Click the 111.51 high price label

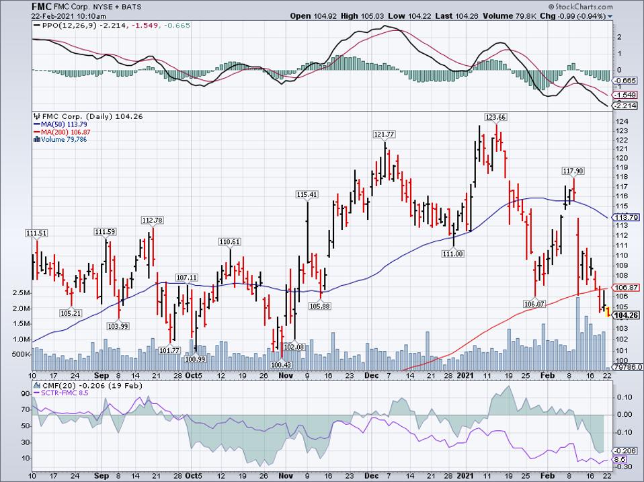click(x=36, y=233)
